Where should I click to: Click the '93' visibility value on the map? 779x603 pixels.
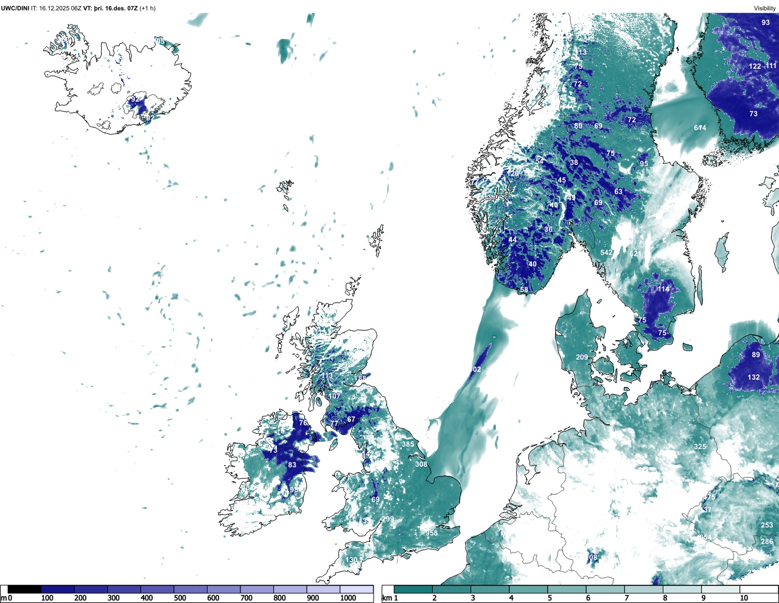(x=766, y=23)
